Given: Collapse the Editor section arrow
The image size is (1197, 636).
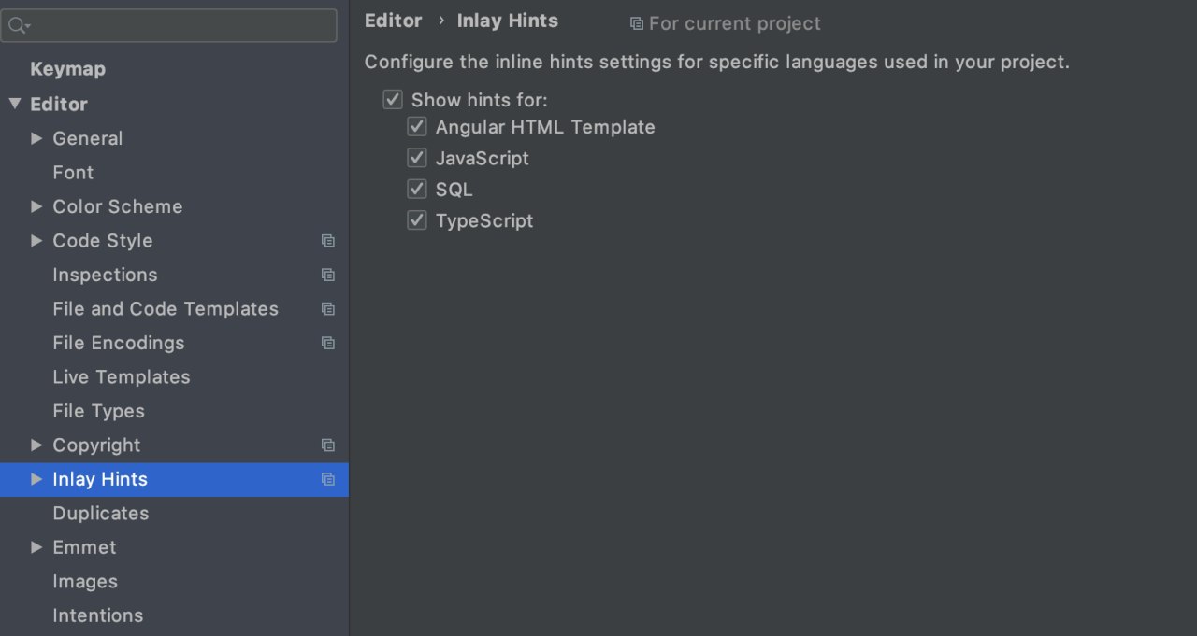Looking at the screenshot, I should [x=15, y=104].
